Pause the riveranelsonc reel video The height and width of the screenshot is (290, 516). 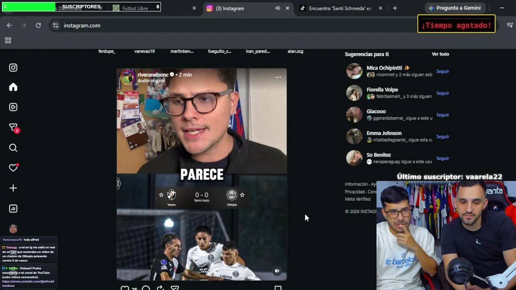click(x=202, y=174)
